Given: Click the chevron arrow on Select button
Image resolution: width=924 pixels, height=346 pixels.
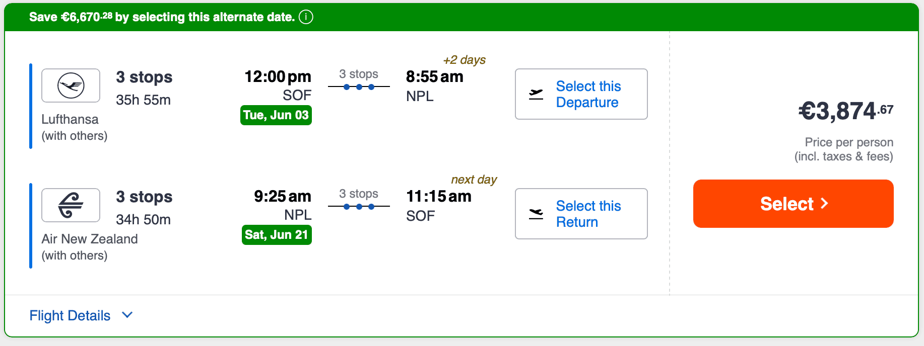Looking at the screenshot, I should [824, 204].
